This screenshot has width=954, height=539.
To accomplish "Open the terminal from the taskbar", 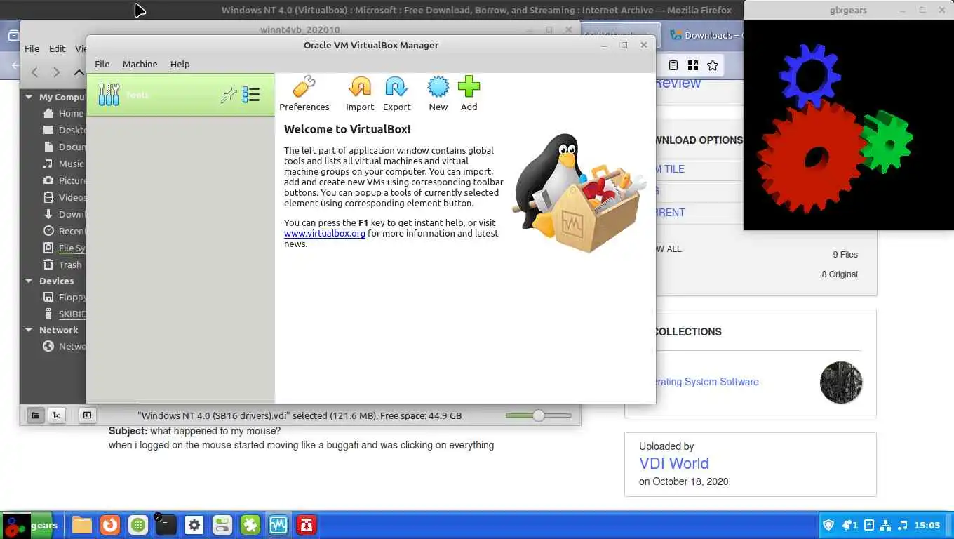I will [x=166, y=525].
